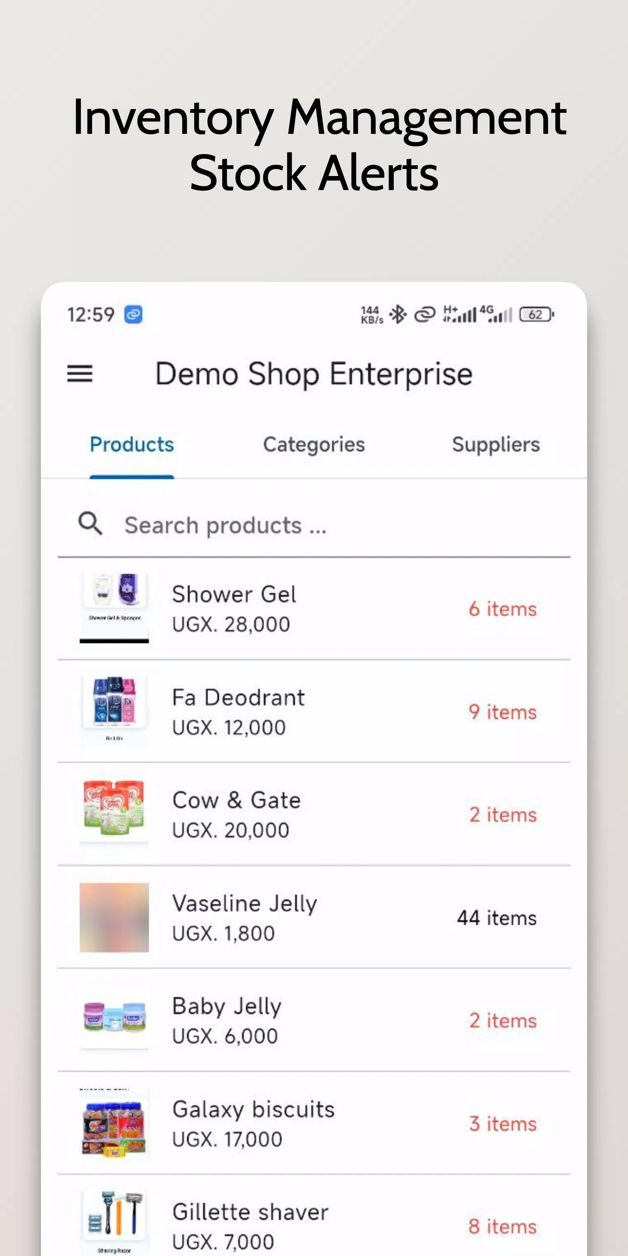Tap the Gillette shaver product image
The image size is (628, 1256).
click(x=114, y=1222)
